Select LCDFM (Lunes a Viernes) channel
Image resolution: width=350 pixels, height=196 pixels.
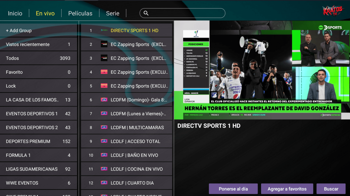(127, 113)
